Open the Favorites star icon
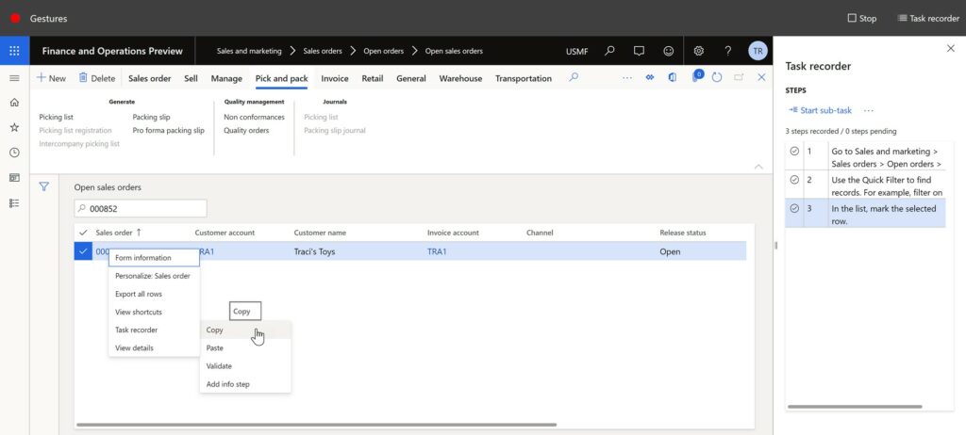 (x=15, y=127)
